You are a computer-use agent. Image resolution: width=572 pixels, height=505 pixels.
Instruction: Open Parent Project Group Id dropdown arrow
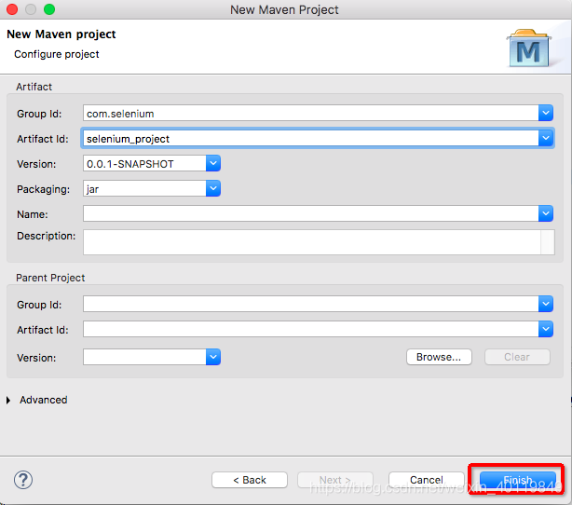tap(546, 304)
